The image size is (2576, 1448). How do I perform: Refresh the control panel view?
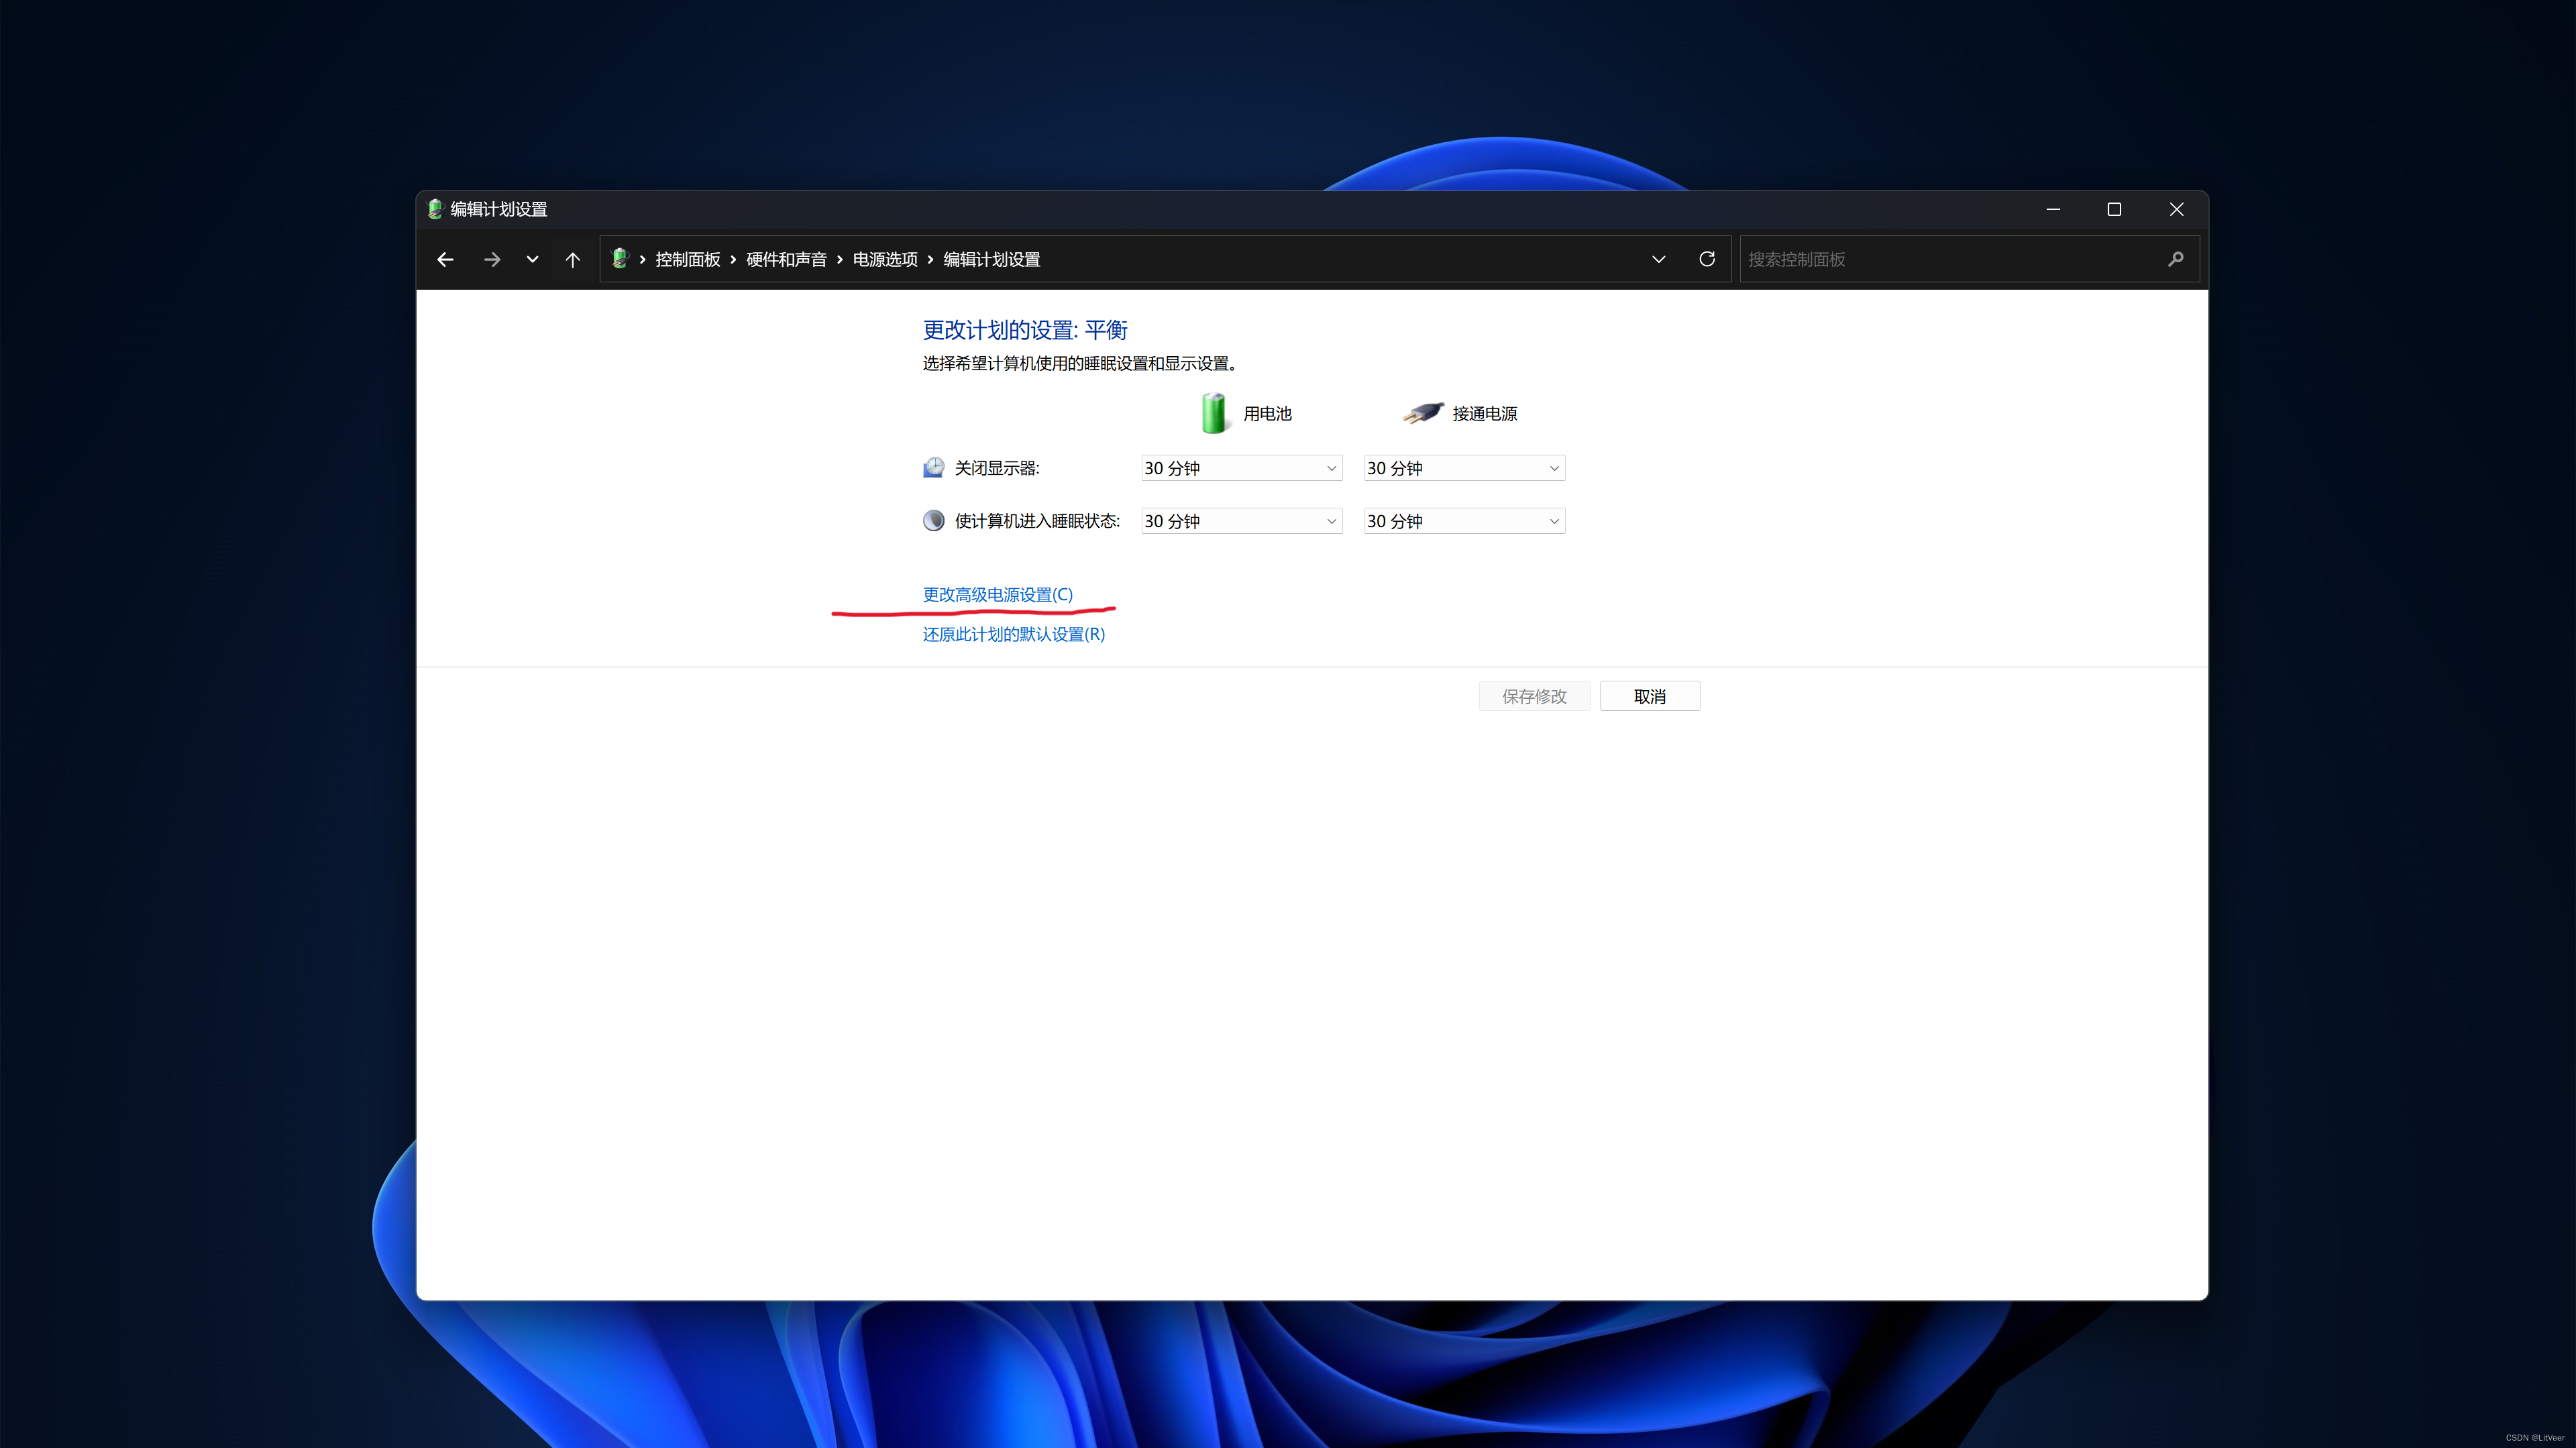[1707, 259]
